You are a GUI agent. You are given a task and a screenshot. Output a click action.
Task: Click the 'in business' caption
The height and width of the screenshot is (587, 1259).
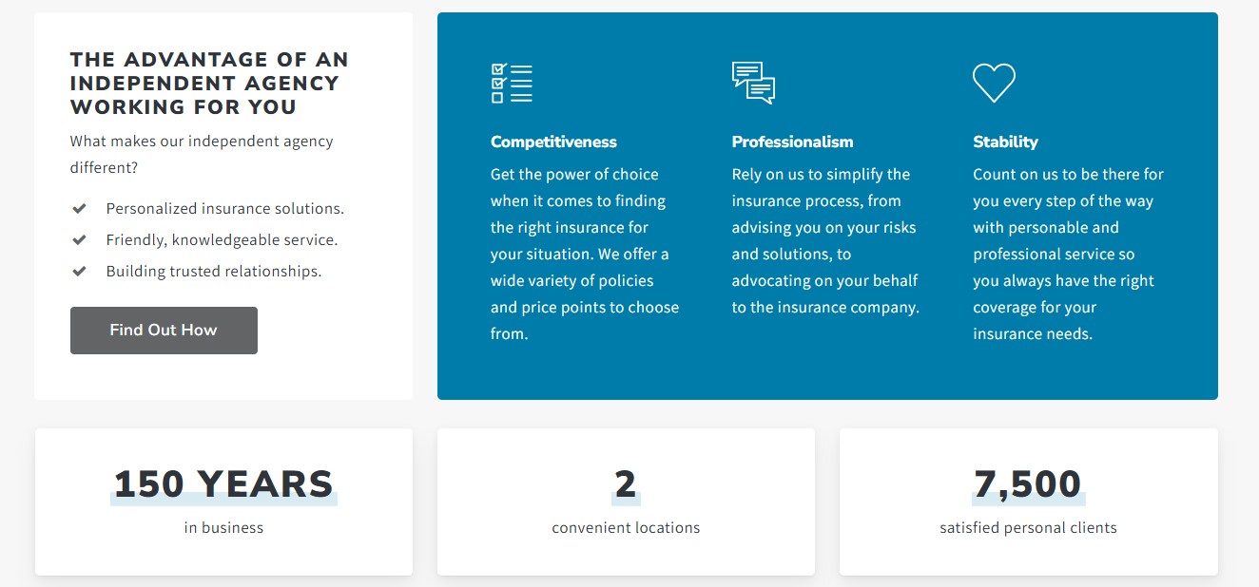223,527
